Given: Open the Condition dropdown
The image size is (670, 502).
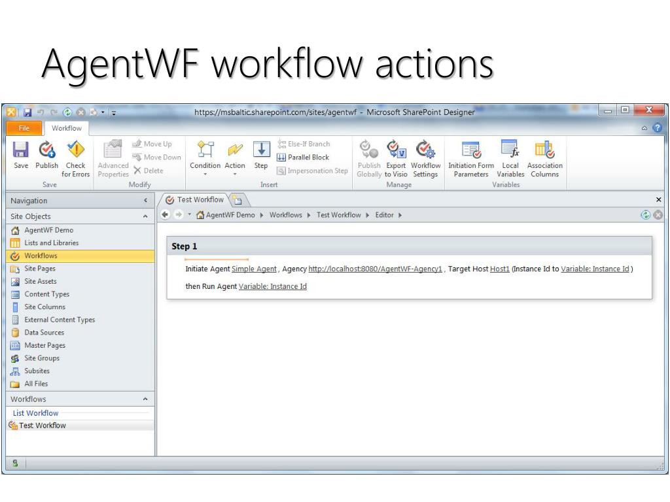Looking at the screenshot, I should pyautogui.click(x=205, y=158).
